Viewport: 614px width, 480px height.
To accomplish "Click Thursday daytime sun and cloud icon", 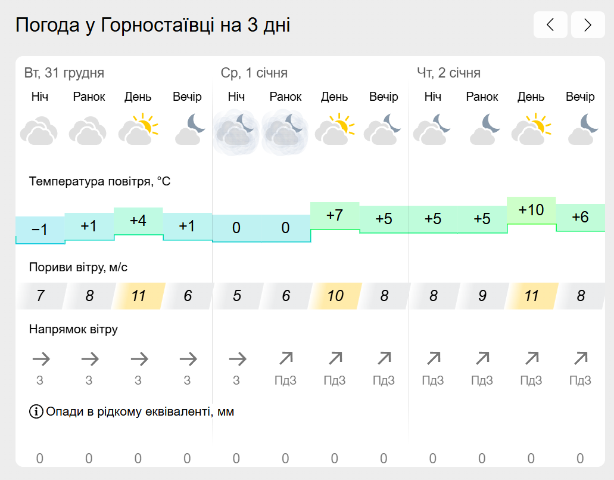I will 531,129.
